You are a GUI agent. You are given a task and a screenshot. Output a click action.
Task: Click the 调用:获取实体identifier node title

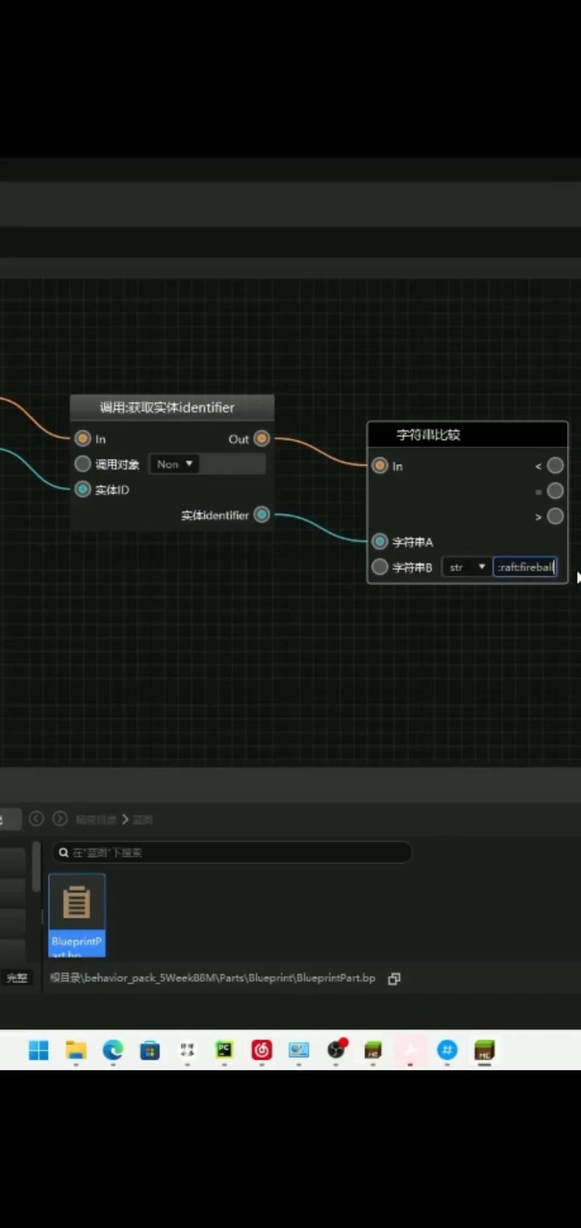point(167,408)
